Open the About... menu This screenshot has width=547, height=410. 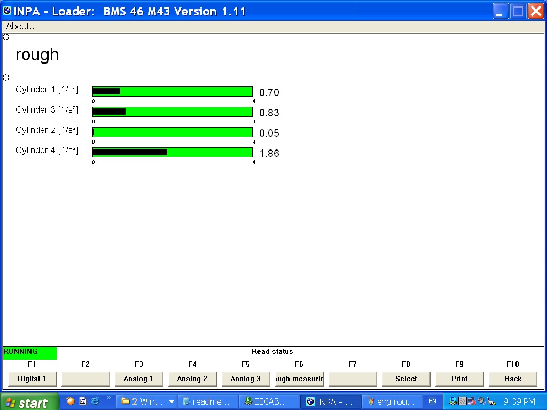coord(21,27)
